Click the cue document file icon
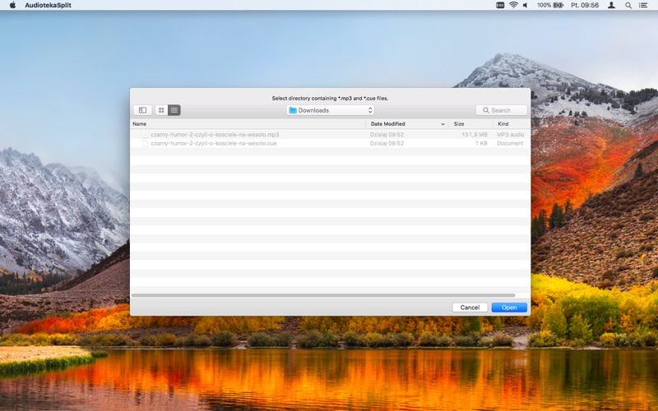The image size is (658, 411). pyautogui.click(x=146, y=143)
